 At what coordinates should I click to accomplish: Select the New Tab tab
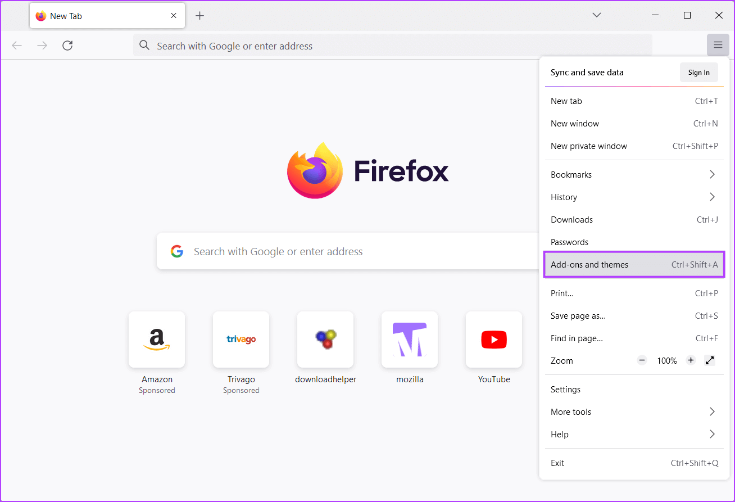[x=107, y=16]
